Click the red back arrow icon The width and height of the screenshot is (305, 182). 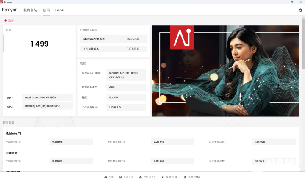pos(6,20)
